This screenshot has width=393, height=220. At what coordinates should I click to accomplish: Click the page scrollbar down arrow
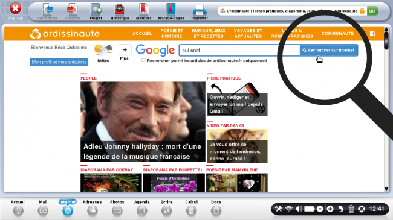386,189
